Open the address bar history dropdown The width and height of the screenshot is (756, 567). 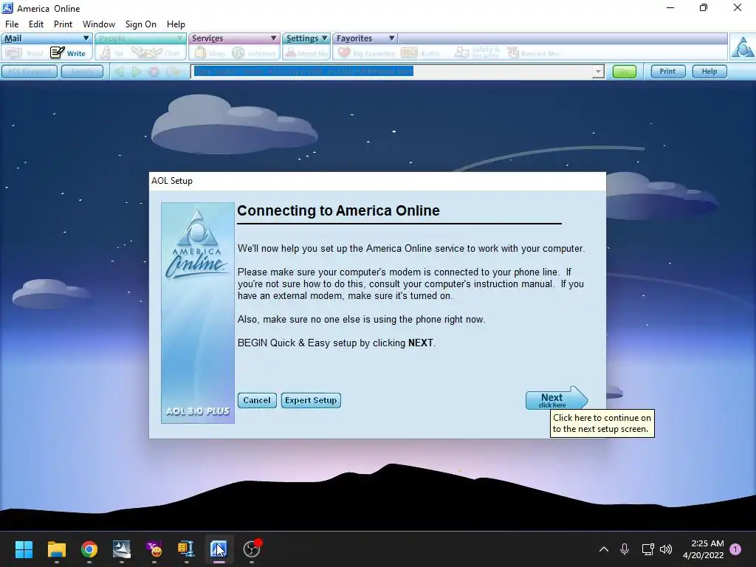(x=598, y=72)
